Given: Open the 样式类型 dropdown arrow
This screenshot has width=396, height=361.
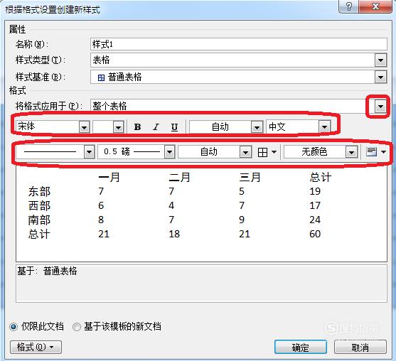Looking at the screenshot, I should pos(381,60).
